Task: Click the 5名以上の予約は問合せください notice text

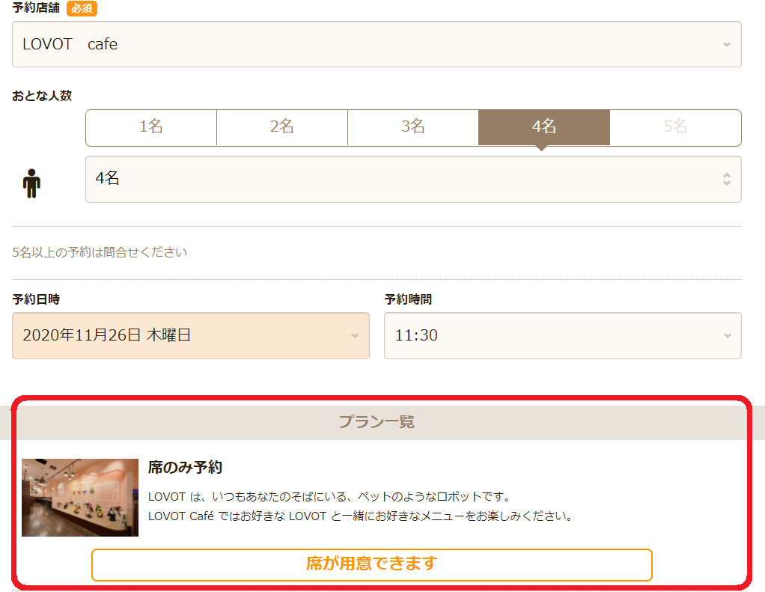Action: point(100,252)
